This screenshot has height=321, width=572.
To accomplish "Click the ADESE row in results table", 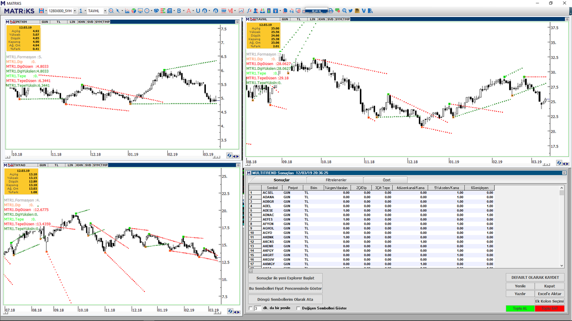I will [372, 210].
